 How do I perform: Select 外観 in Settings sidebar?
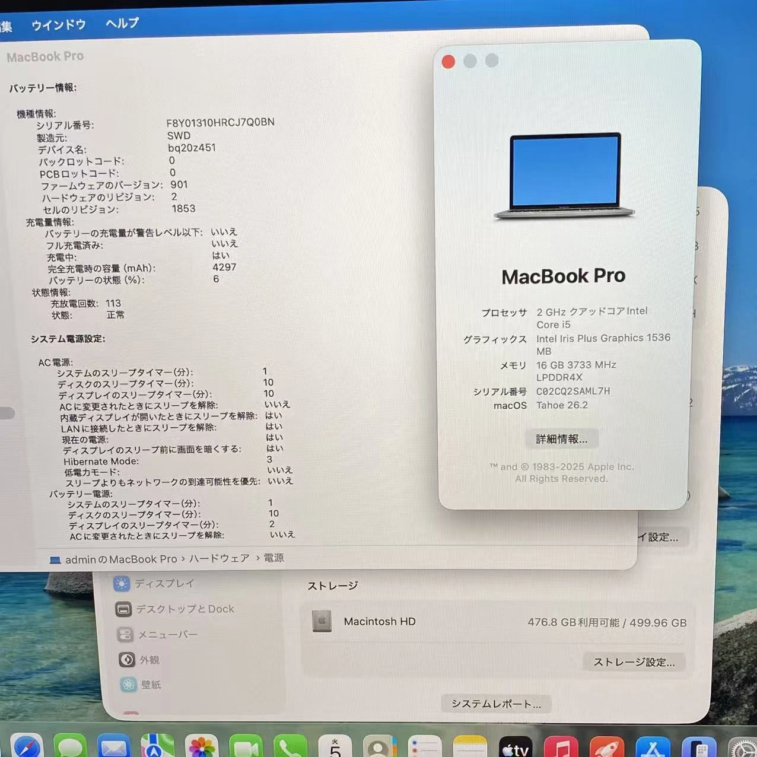coord(139,660)
